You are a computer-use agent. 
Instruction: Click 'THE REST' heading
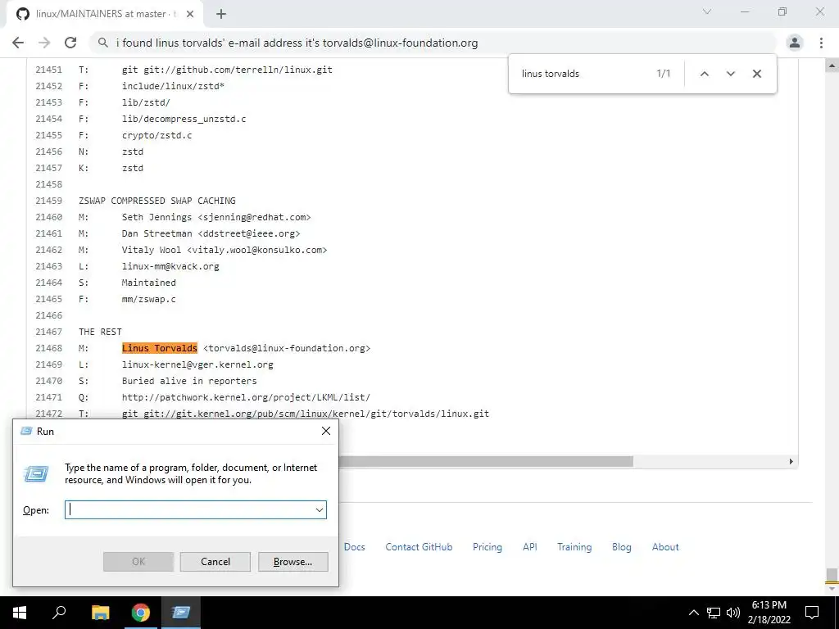100,332
